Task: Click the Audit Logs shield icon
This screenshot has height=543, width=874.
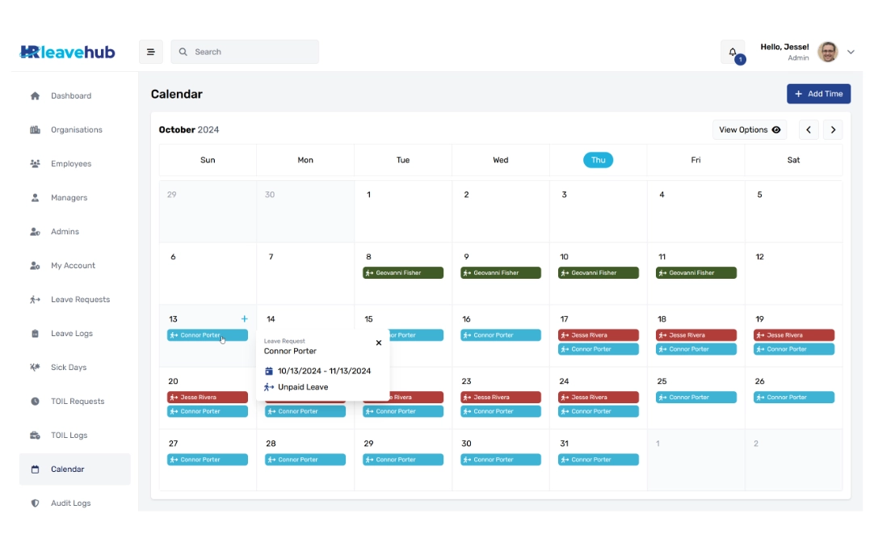Action: coord(35,503)
